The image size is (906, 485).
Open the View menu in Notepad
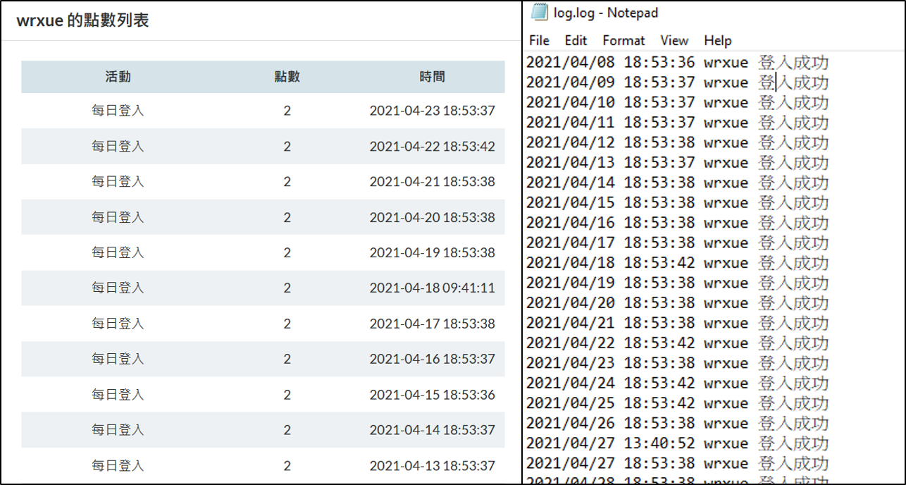[674, 40]
